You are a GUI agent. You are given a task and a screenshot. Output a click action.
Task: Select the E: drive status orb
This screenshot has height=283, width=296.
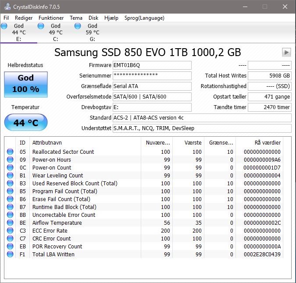pyautogui.click(x=4, y=26)
